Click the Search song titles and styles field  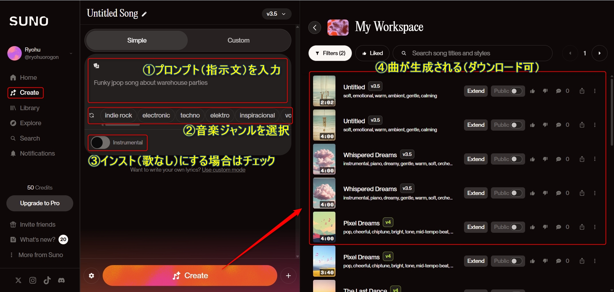(x=473, y=53)
